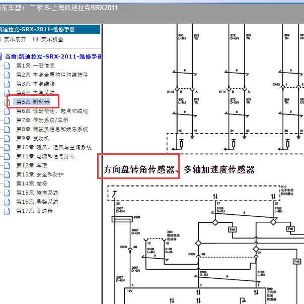Select the page icon for 第8章 驾驶员信息和娱乐系统
Screen dimensions: 304x304
pyautogui.click(x=7, y=129)
